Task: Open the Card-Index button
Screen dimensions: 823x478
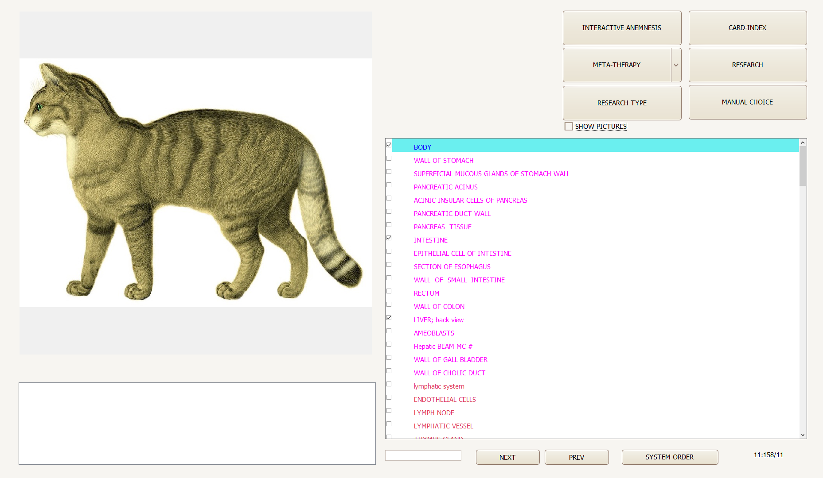Action: 747,28
